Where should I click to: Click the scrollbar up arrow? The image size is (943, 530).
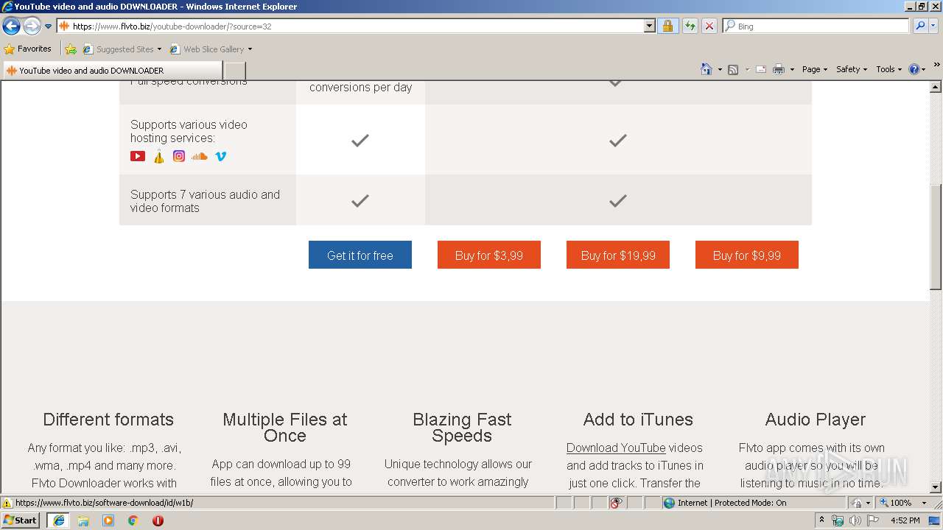936,87
